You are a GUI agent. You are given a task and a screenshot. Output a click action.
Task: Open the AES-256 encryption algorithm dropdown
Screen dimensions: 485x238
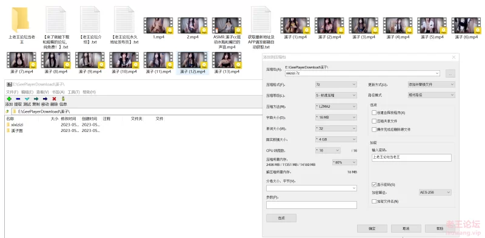(435, 192)
